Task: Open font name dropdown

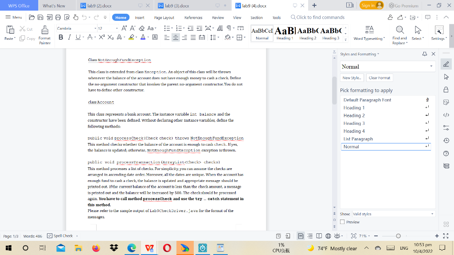Action: 95,28
